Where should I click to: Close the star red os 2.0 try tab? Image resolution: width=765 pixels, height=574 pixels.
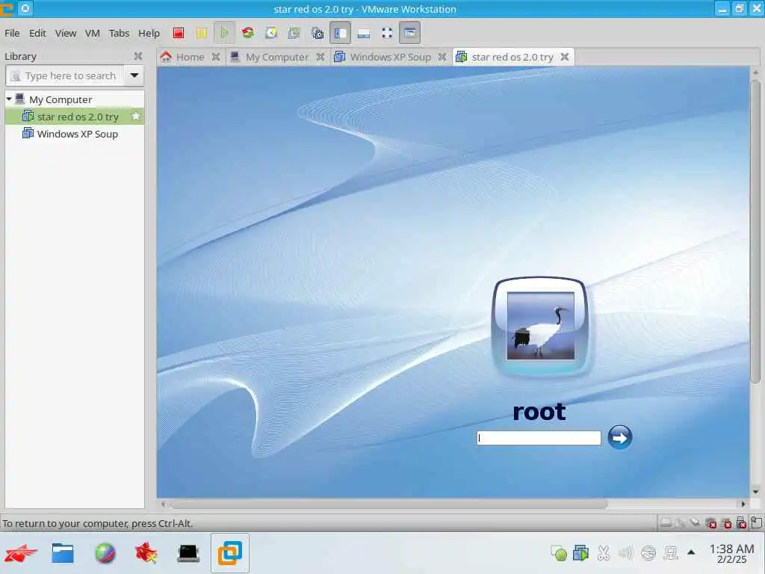click(565, 57)
